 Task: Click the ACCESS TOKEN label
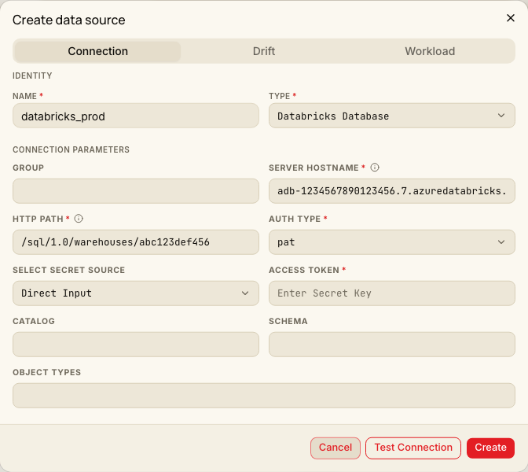(x=304, y=270)
